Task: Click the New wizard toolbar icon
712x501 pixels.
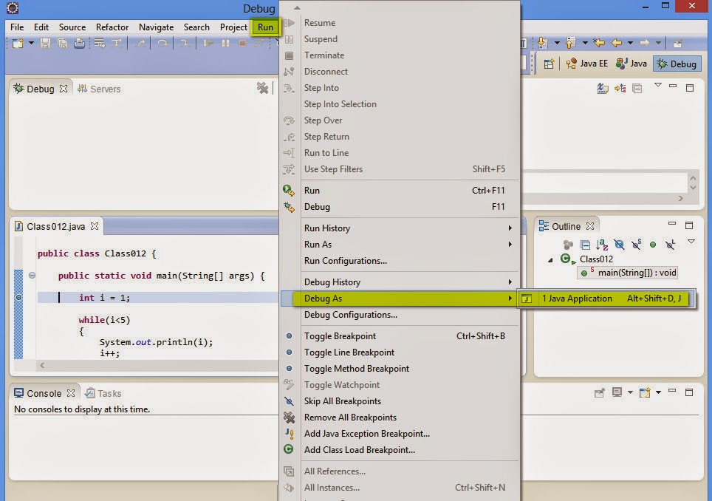Action: click(18, 43)
